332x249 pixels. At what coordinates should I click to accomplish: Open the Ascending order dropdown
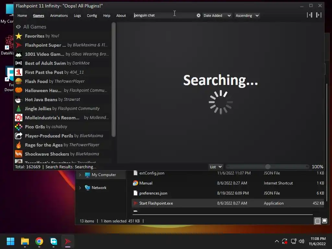(247, 16)
